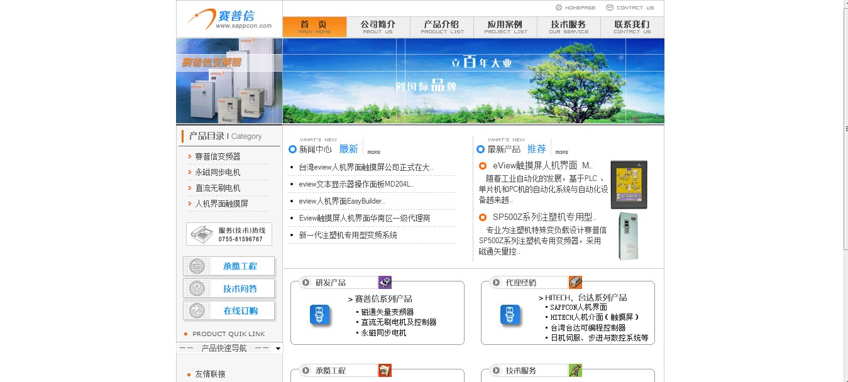Click MORE next to 新闻中心 最新
Image resolution: width=848 pixels, height=382 pixels.
(374, 152)
